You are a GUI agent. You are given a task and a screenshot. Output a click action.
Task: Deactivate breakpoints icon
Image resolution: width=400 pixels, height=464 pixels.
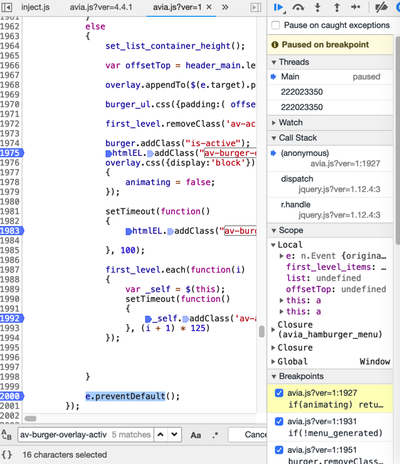381,7
